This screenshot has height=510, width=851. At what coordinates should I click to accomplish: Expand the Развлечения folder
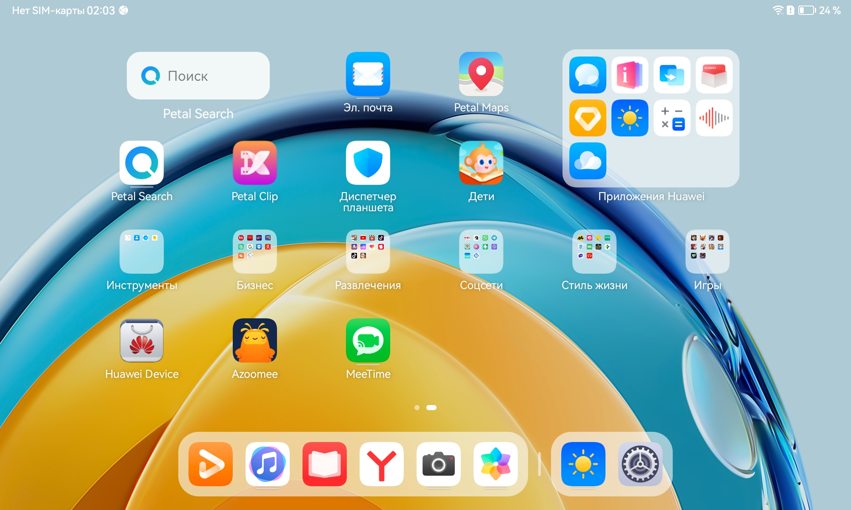tap(368, 252)
